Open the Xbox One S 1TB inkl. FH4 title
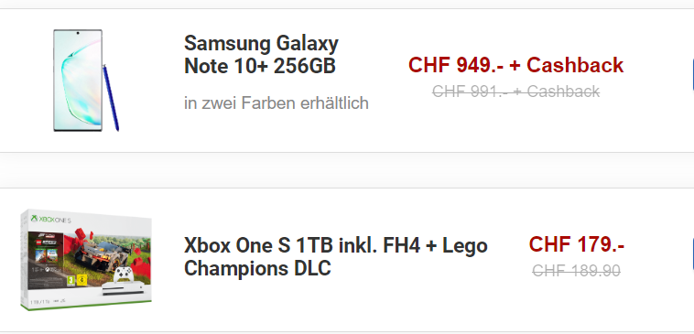 (x=335, y=256)
